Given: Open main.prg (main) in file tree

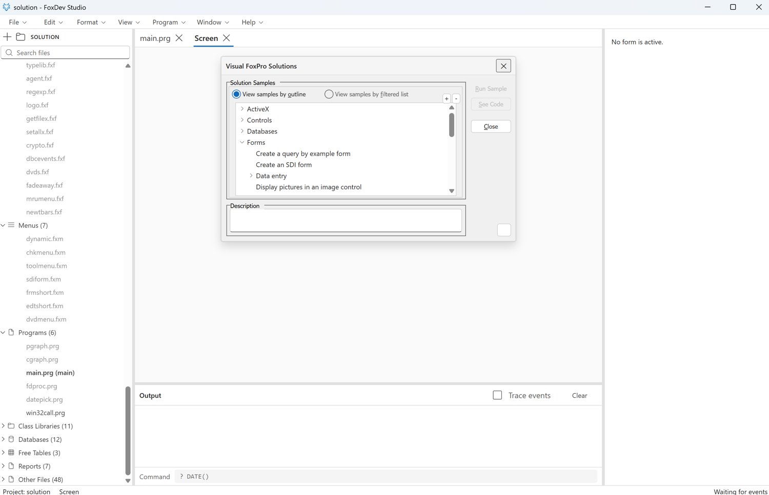Looking at the screenshot, I should [x=50, y=373].
